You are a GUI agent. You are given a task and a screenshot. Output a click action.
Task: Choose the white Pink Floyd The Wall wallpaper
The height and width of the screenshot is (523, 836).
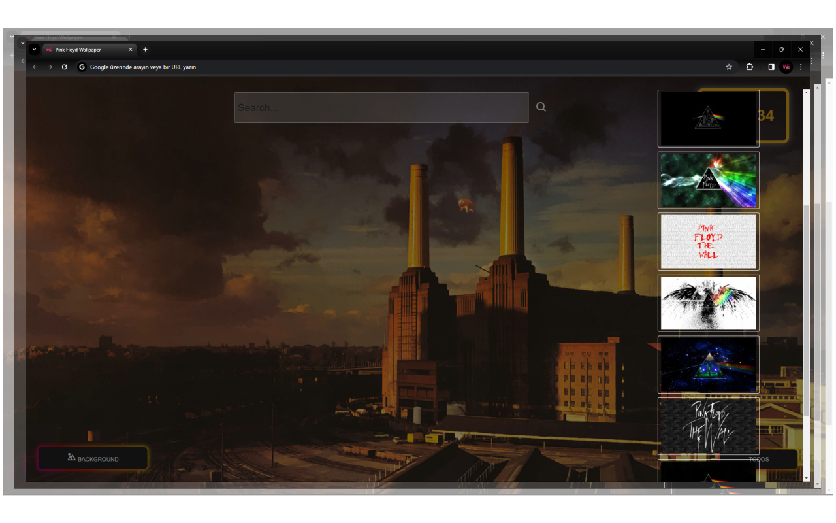click(709, 241)
